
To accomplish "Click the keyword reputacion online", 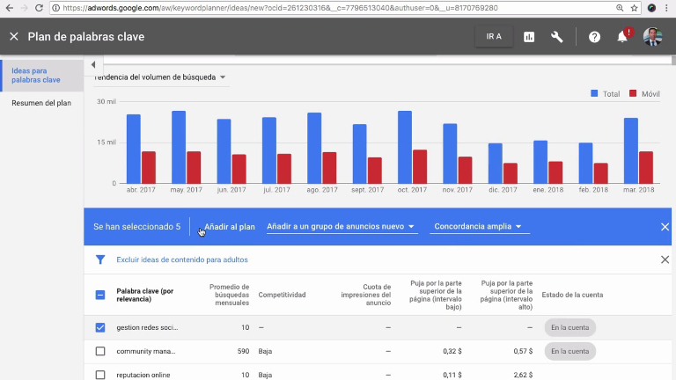I will click(143, 375).
